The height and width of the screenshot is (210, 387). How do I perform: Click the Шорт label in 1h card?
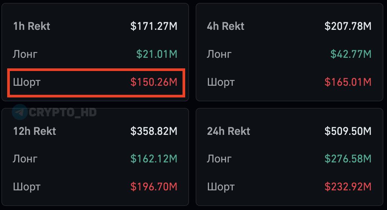(26, 82)
